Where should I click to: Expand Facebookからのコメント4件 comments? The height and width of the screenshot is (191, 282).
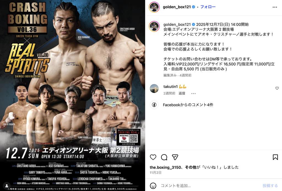pos(188,105)
